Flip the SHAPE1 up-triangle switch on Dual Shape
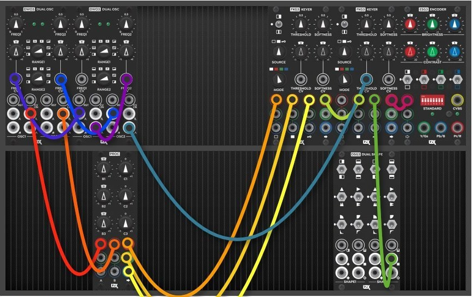The height and width of the screenshot is (297, 473). coord(342,197)
